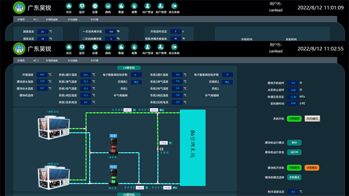The height and width of the screenshot is (196, 349).
Task: Open 曲线 curves icon in 11:02:55 screen
Action: pos(108,49)
